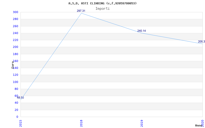Select the 48.50 data label

tap(20, 98)
